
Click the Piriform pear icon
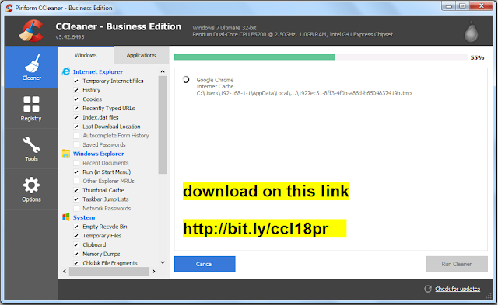tap(471, 33)
